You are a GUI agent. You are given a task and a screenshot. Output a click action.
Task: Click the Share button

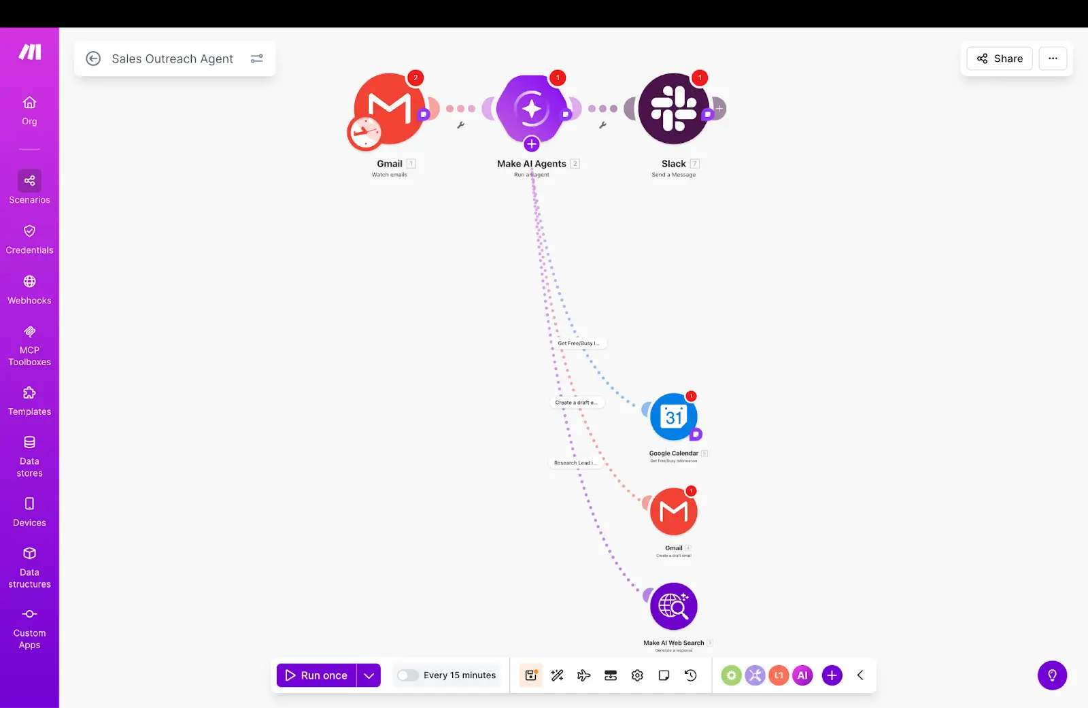1000,58
